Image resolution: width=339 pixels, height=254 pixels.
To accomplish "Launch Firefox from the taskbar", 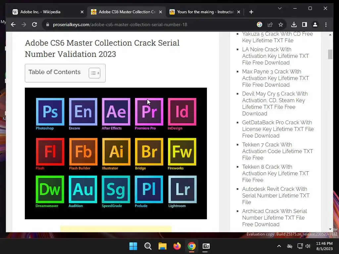I will (x=177, y=246).
